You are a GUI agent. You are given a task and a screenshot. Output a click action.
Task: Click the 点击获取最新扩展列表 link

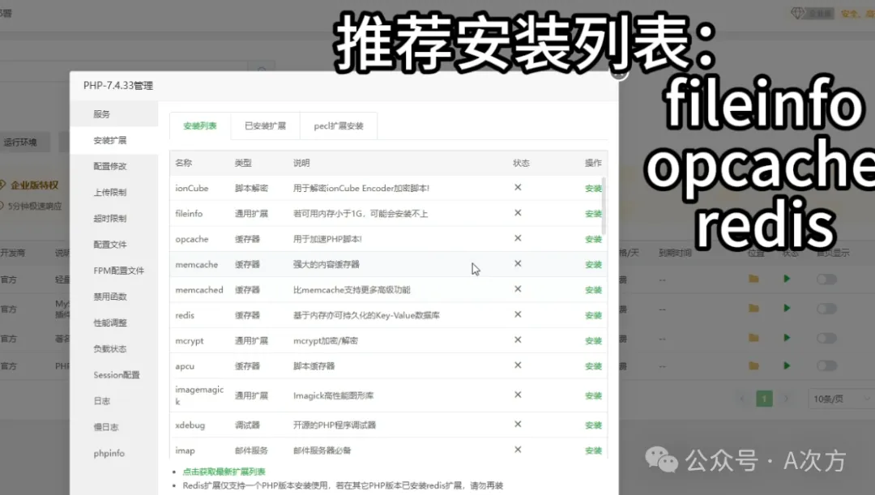(224, 472)
